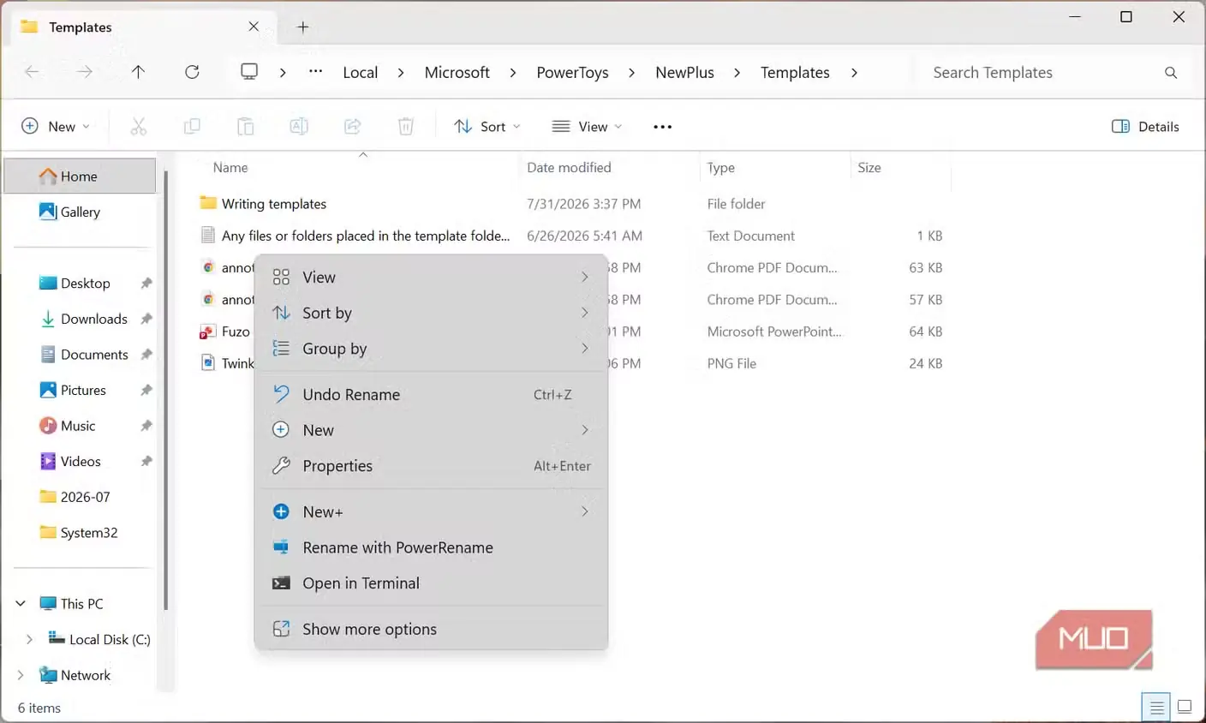The height and width of the screenshot is (723, 1206).
Task: Expand chevron after Microsoft breadcrumb
Action: pyautogui.click(x=513, y=73)
